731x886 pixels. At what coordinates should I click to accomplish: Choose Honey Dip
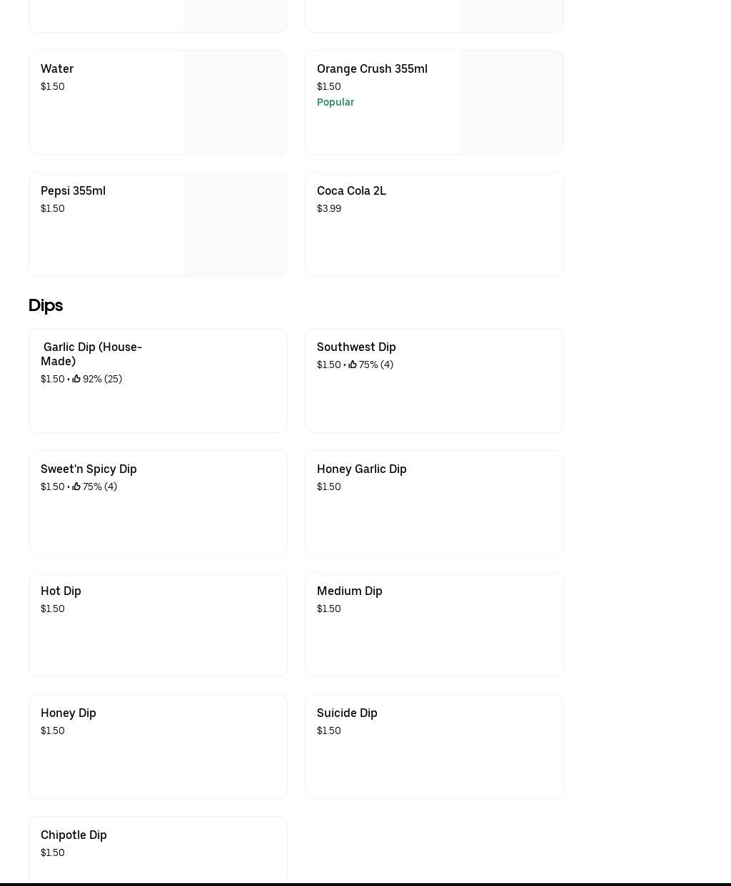[158, 746]
